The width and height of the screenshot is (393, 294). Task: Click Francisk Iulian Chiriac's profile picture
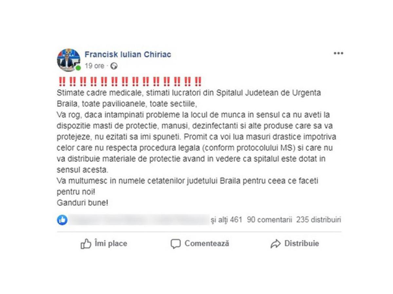click(68, 60)
